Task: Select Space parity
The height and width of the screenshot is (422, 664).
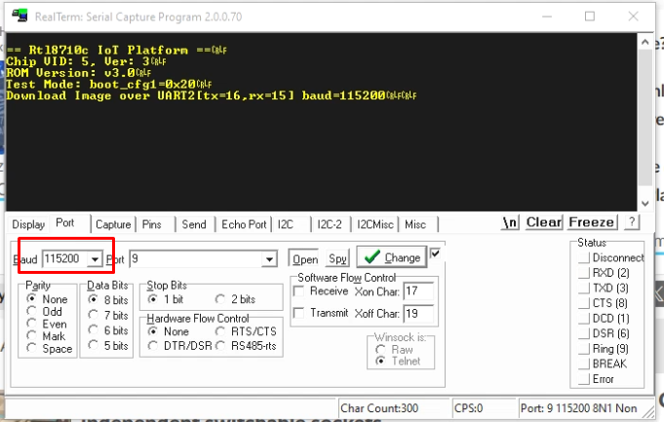Action: click(x=49, y=349)
